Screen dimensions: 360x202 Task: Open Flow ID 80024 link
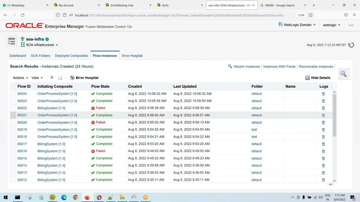pyautogui.click(x=22, y=94)
